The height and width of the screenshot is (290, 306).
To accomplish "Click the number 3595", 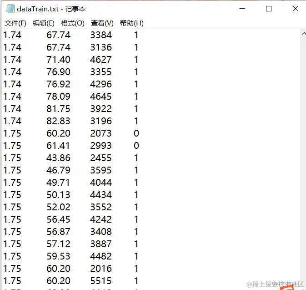I will (101, 170).
